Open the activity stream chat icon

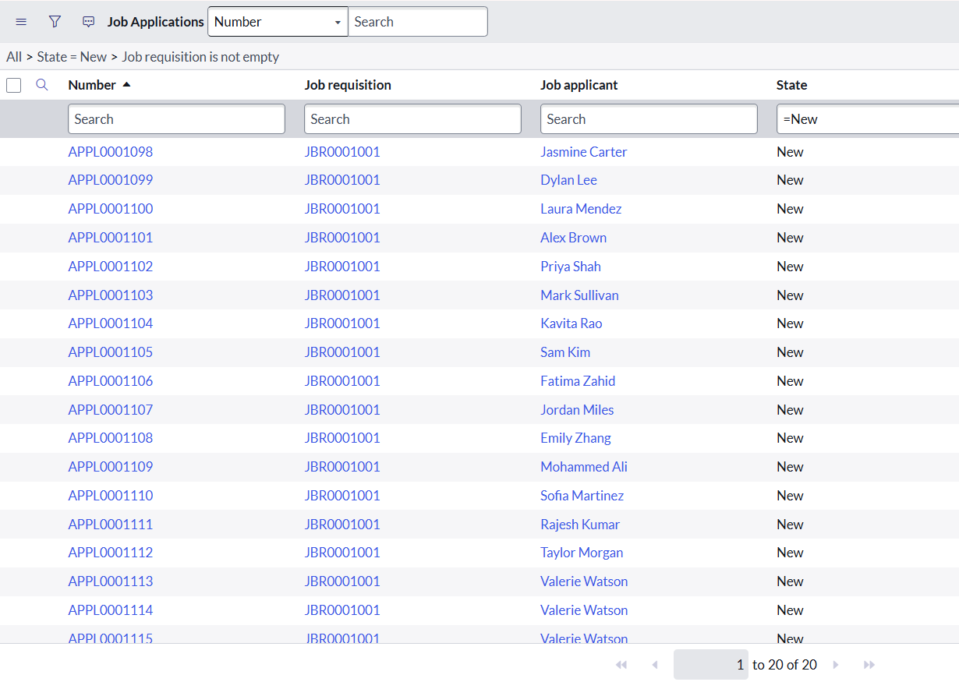click(x=89, y=22)
